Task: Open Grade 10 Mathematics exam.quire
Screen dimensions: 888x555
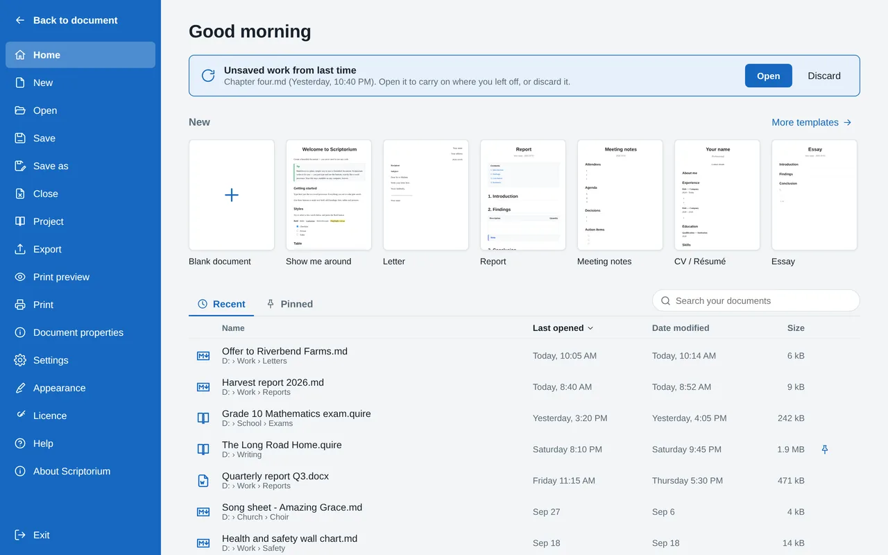Action: click(524, 418)
